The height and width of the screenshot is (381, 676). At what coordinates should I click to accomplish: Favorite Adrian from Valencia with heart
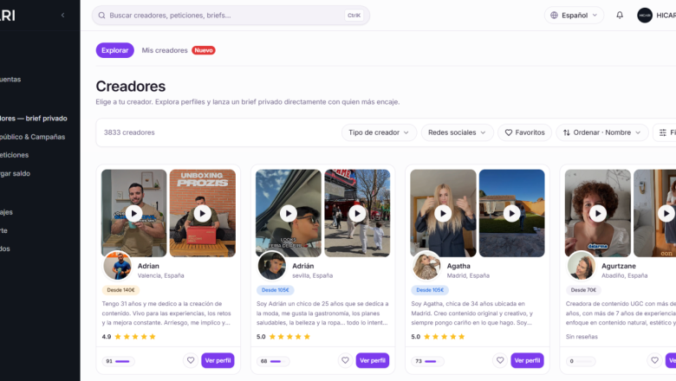(x=191, y=360)
